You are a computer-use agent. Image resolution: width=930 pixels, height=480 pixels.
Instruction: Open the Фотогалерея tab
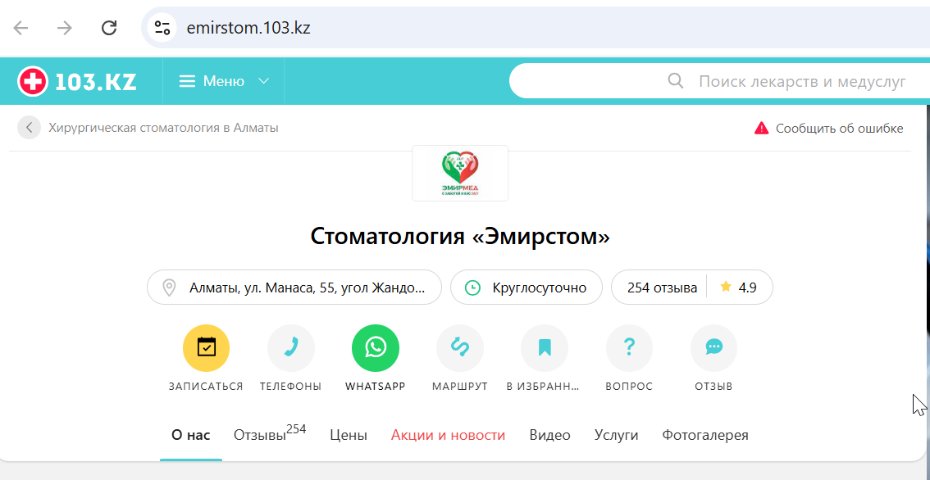click(x=705, y=436)
